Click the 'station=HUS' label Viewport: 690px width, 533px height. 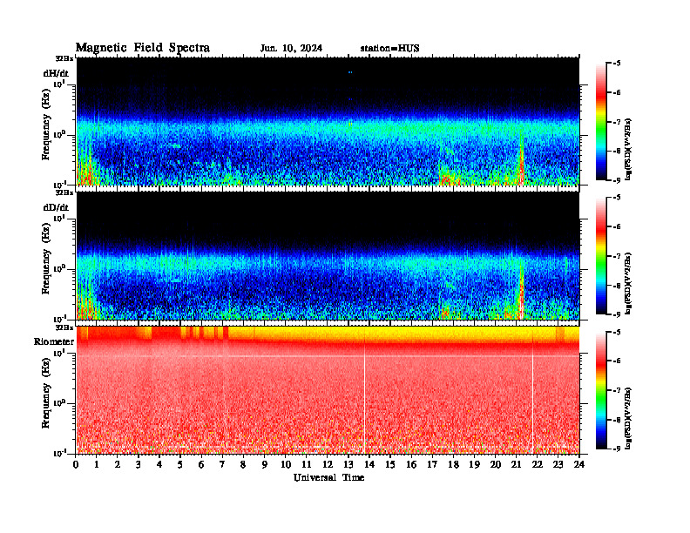click(389, 49)
